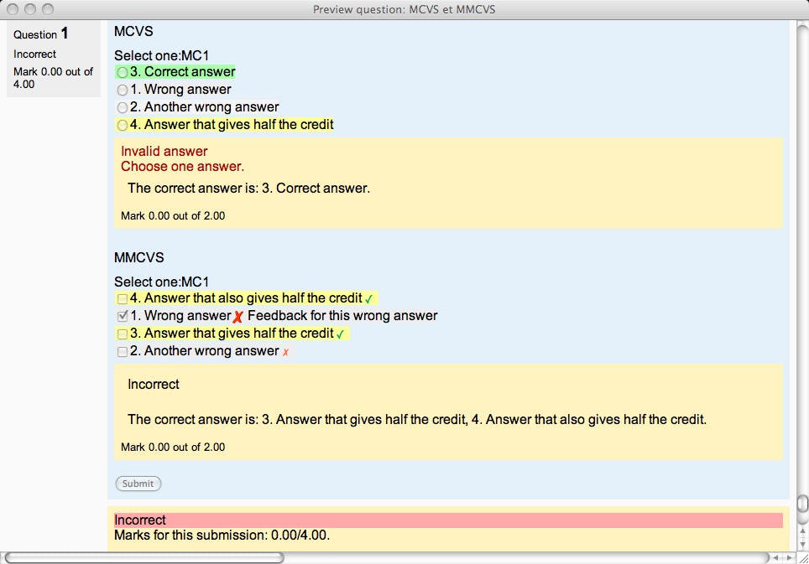
Task: Click the green check icon after '4. Answer that also gives half the credit'
Action: click(369, 299)
